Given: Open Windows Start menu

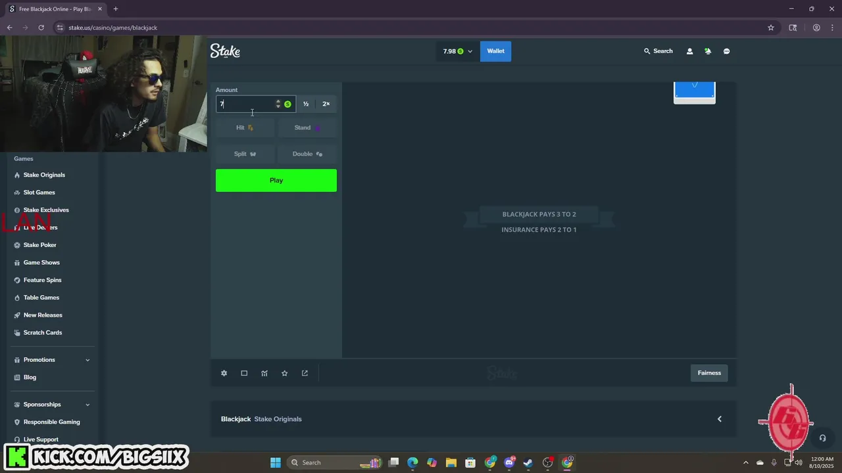Looking at the screenshot, I should tap(276, 462).
